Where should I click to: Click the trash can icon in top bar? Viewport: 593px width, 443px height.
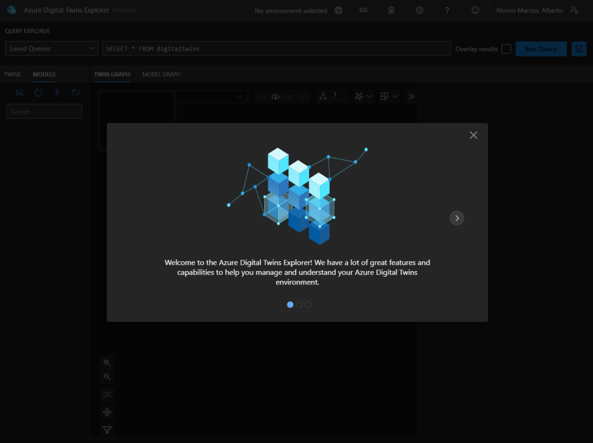pyautogui.click(x=391, y=10)
